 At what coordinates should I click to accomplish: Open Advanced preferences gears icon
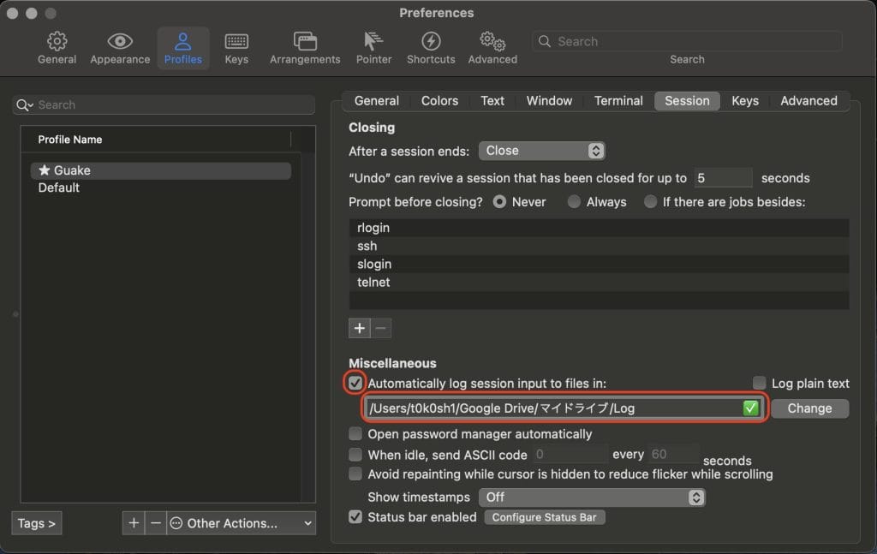point(492,41)
